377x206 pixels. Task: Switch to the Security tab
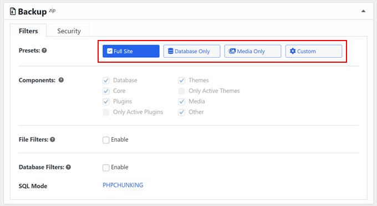tap(69, 31)
